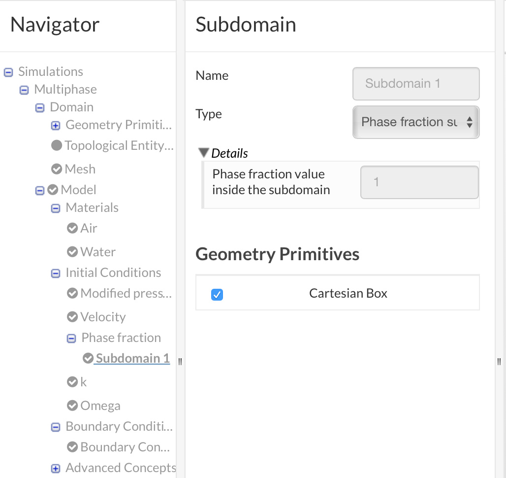Click the checkmark icon beside Modified pressure

(72, 293)
